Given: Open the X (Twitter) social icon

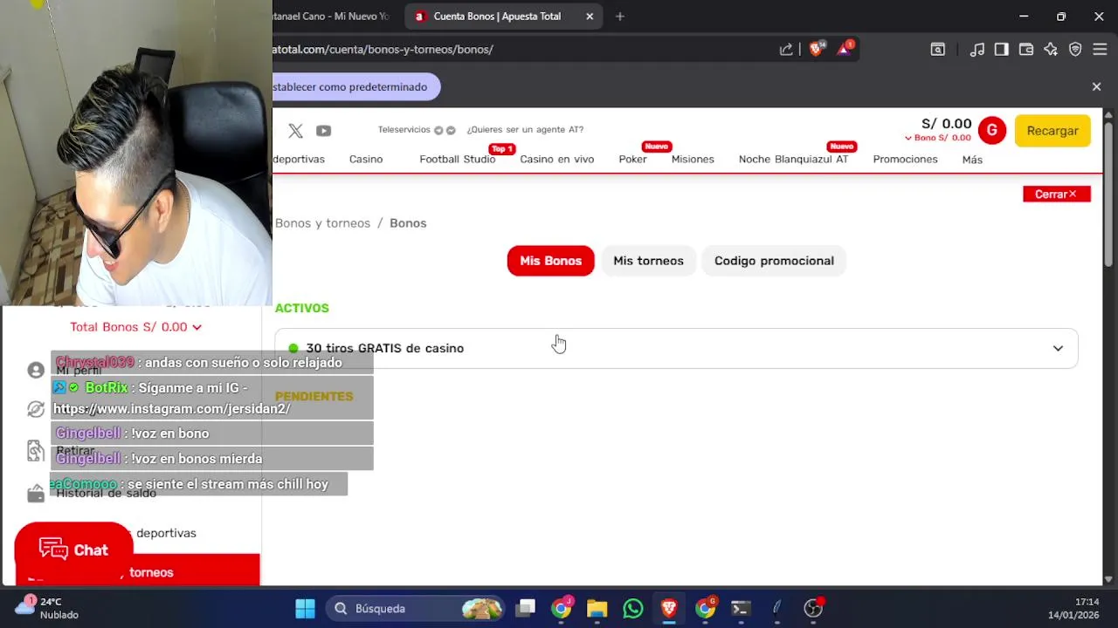Looking at the screenshot, I should [295, 131].
